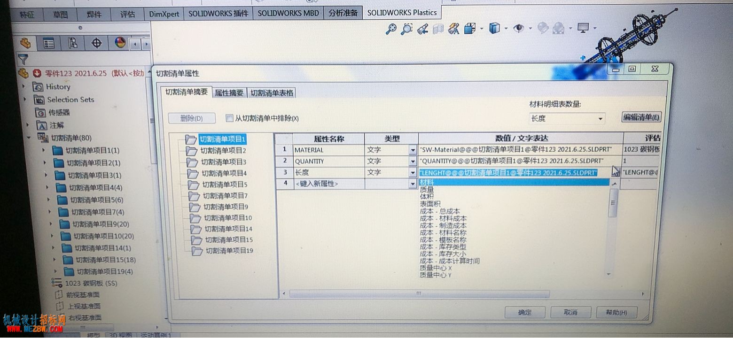The width and height of the screenshot is (733, 338).
Task: Switch to the 切割清单摘要 tab
Action: pyautogui.click(x=186, y=92)
